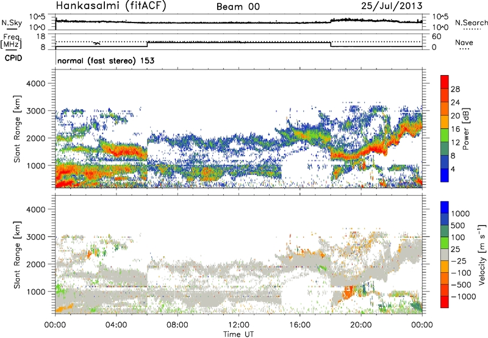Click 'Slant Range [km]' label of velocity panel
This screenshot has width=488, height=338.
17,255
